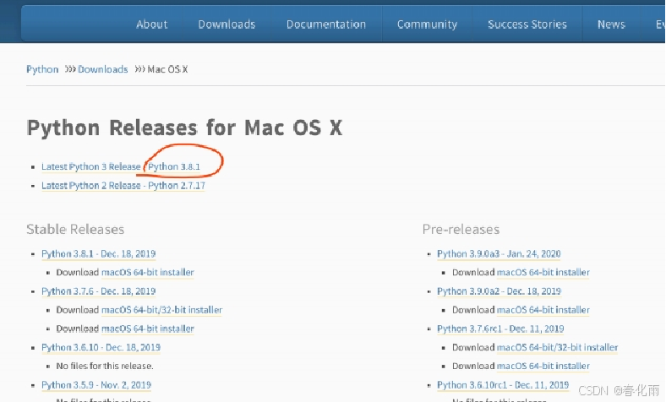Open the About menu
The height and width of the screenshot is (402, 666).
click(x=151, y=24)
